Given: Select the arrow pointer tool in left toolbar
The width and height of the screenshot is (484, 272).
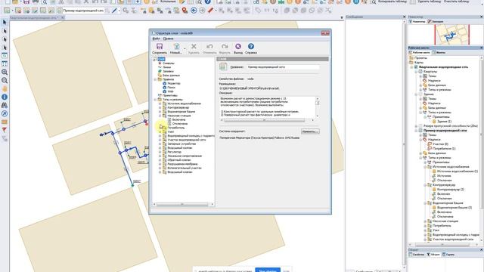Looking at the screenshot, I should click(5, 23).
